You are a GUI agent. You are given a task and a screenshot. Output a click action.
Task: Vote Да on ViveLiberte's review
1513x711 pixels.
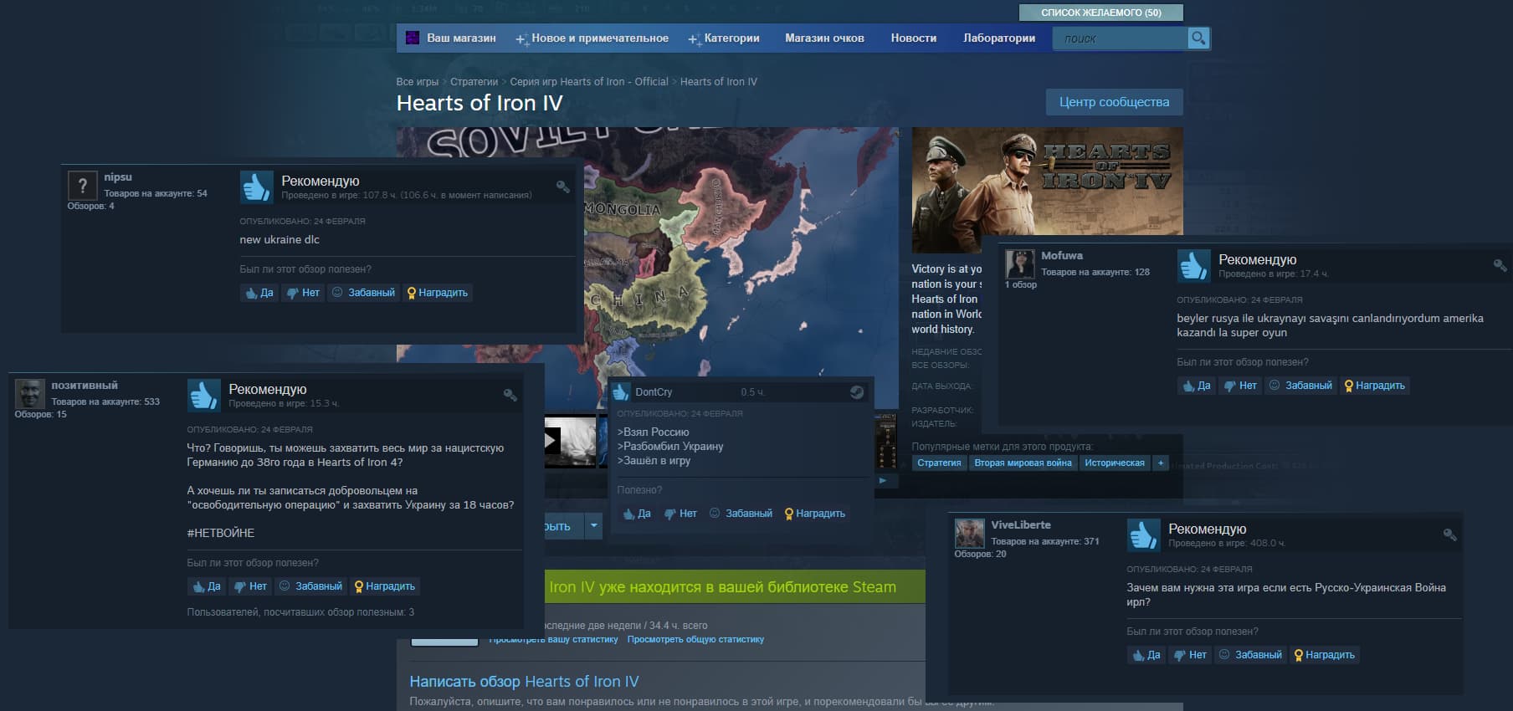[1146, 655]
